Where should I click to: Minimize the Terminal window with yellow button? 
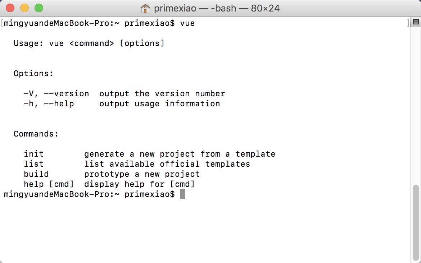(24, 8)
